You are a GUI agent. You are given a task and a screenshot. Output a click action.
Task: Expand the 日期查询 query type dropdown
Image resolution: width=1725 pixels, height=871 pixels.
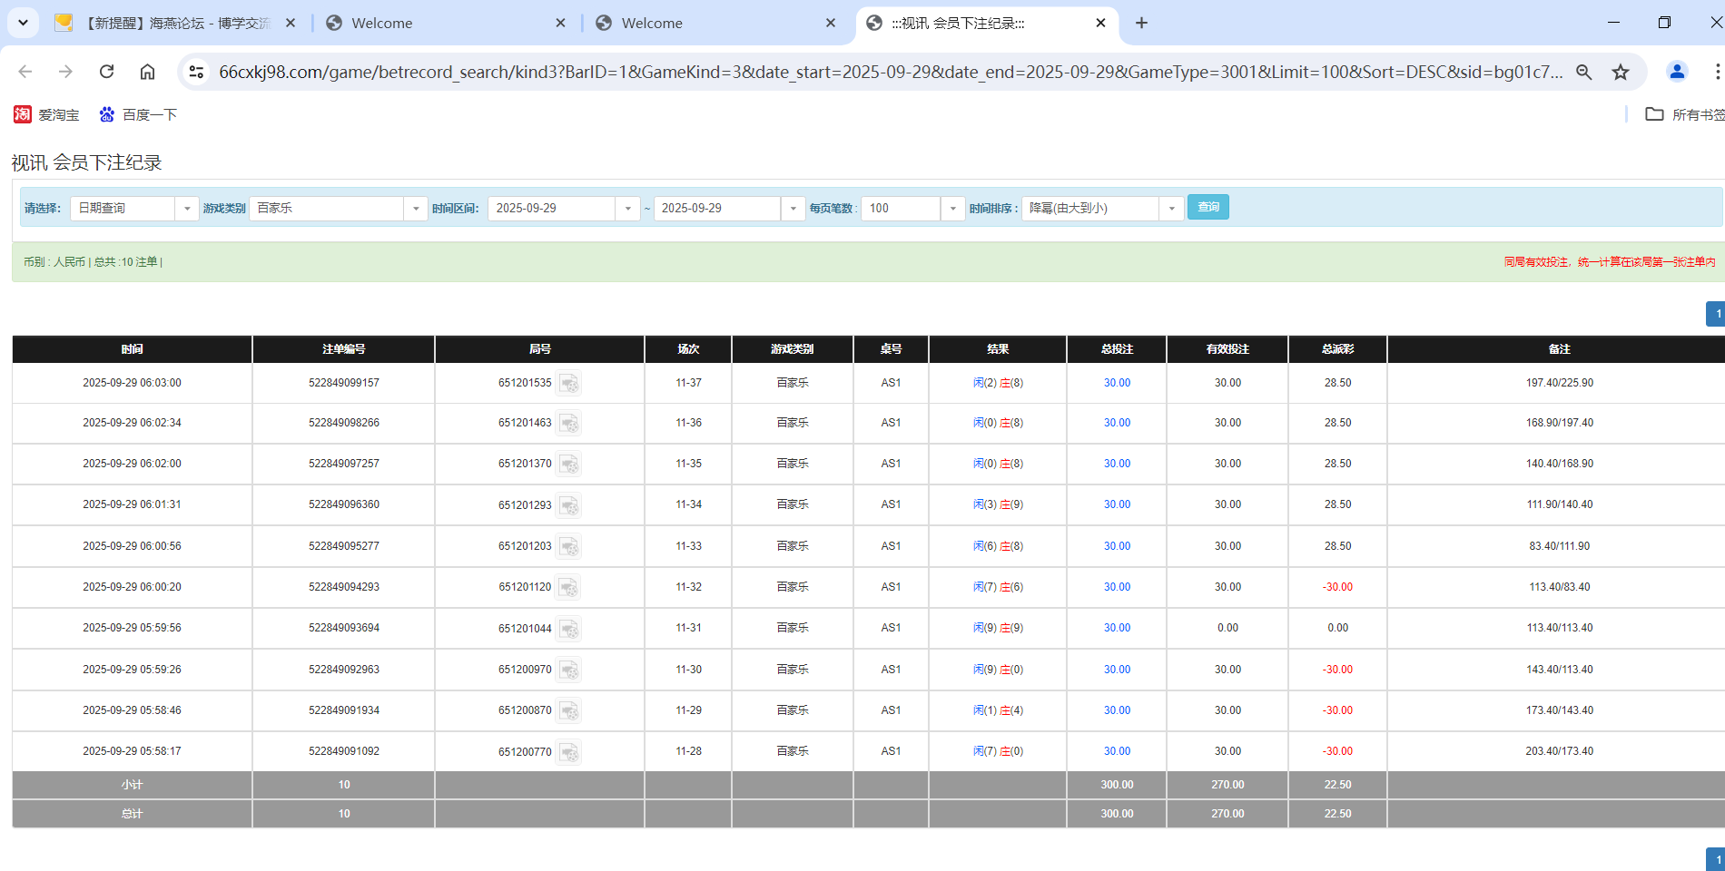click(187, 208)
